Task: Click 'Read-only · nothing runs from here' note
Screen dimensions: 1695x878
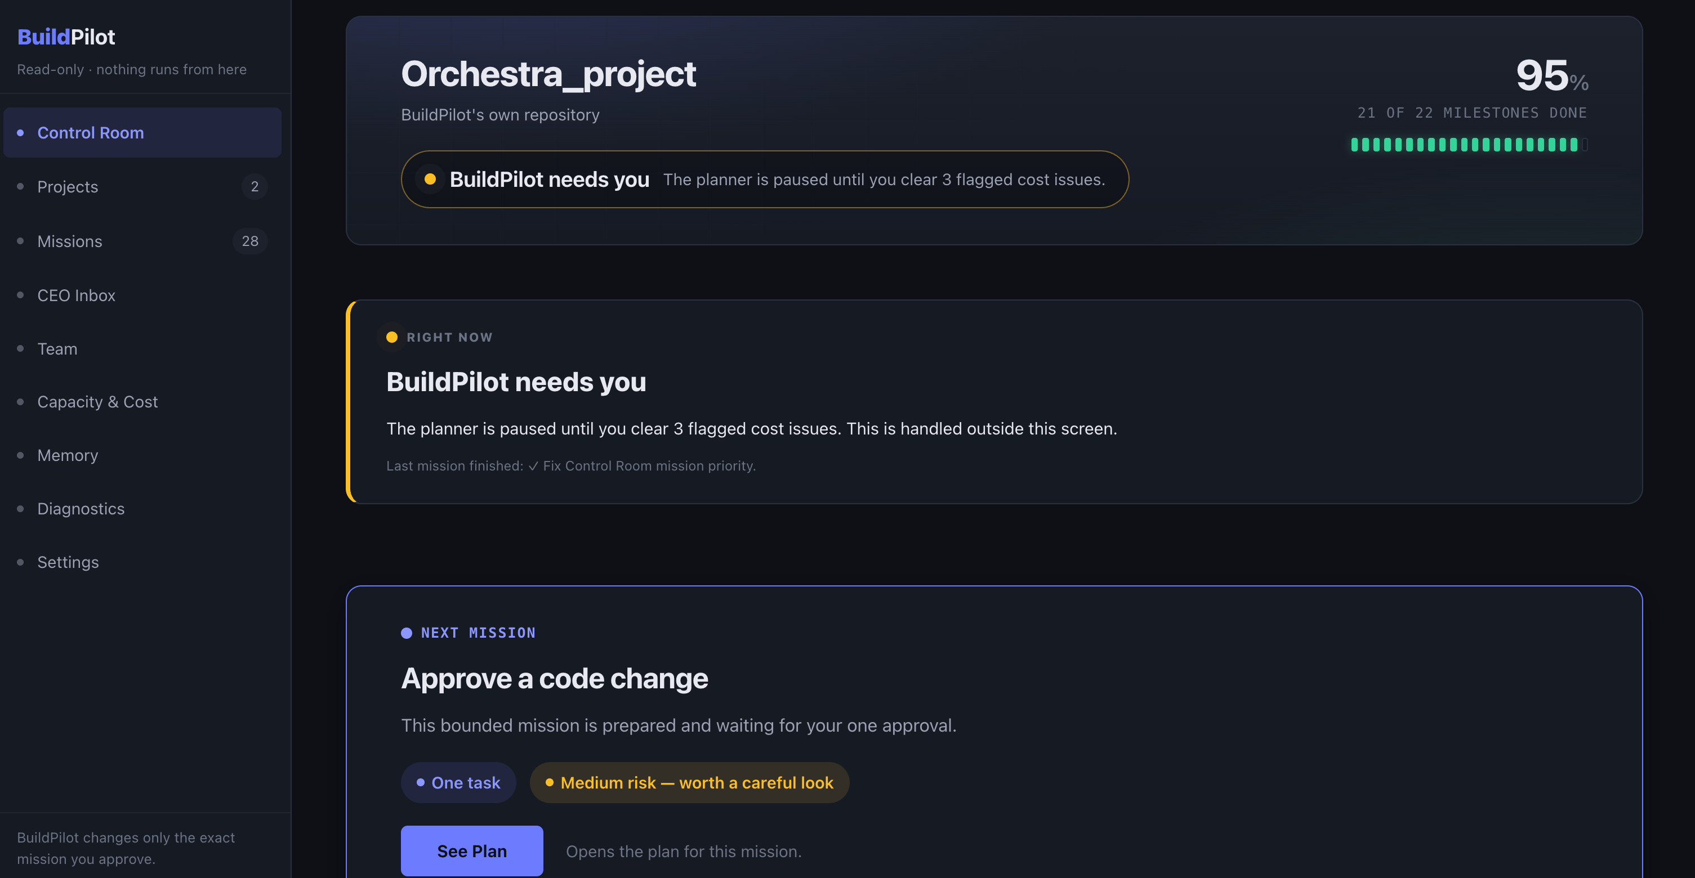Action: [132, 70]
